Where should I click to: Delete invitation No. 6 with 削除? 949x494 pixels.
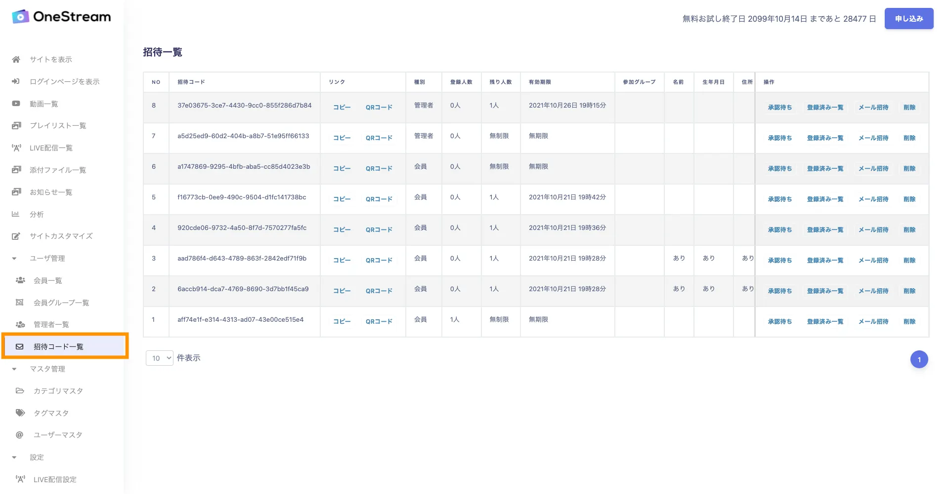909,168
